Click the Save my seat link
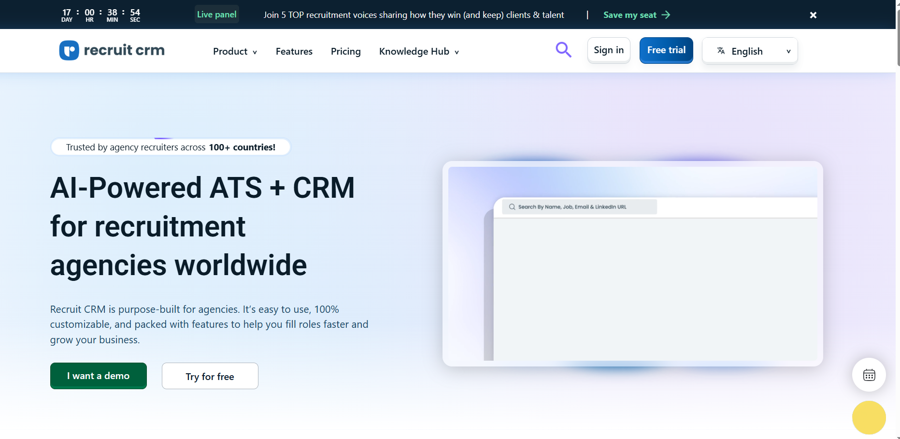 point(629,15)
